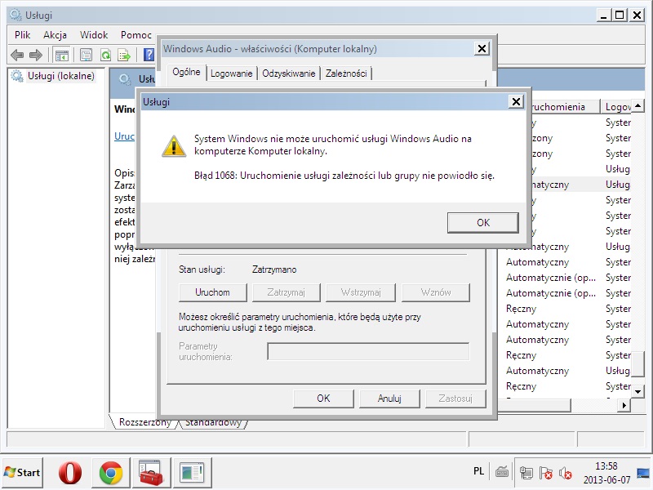
Task: Open the blue Help toolbar icon
Action: (149, 55)
